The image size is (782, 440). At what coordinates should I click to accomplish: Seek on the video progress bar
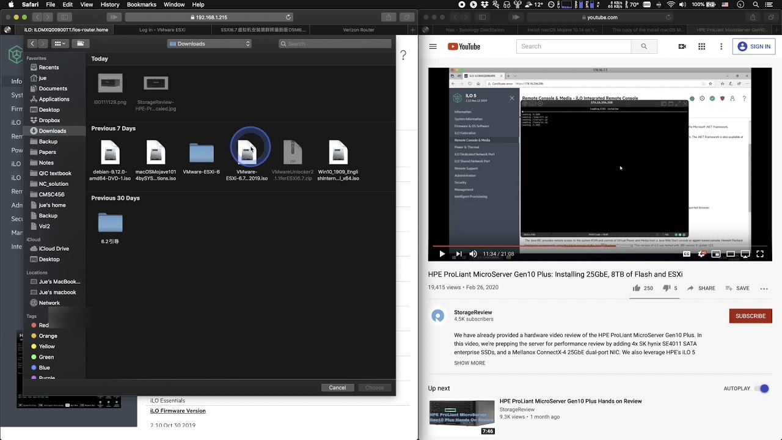point(600,246)
